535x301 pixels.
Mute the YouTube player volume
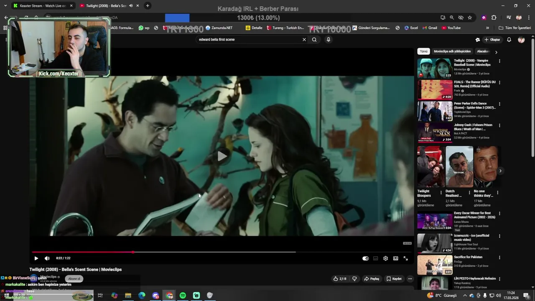coord(47,258)
